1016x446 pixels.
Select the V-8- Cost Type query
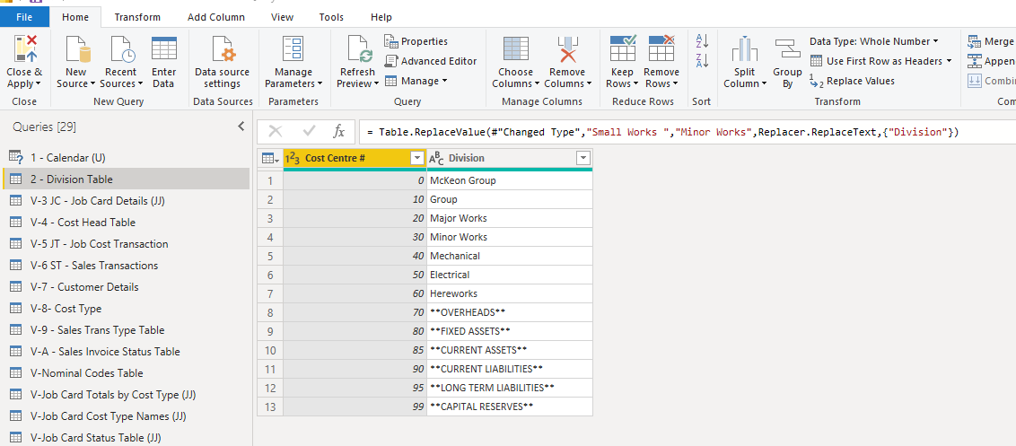click(x=126, y=309)
